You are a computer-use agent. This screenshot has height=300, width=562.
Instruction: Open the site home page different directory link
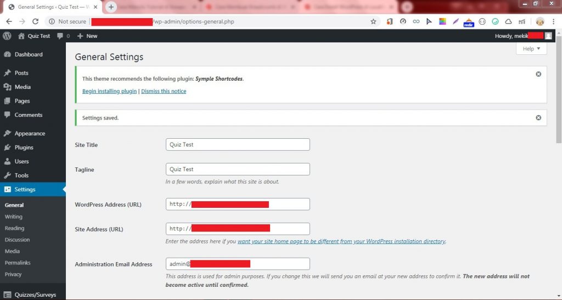pos(341,241)
